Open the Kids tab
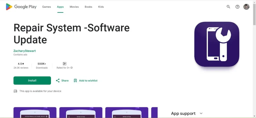256x118 pixels. pyautogui.click(x=101, y=7)
